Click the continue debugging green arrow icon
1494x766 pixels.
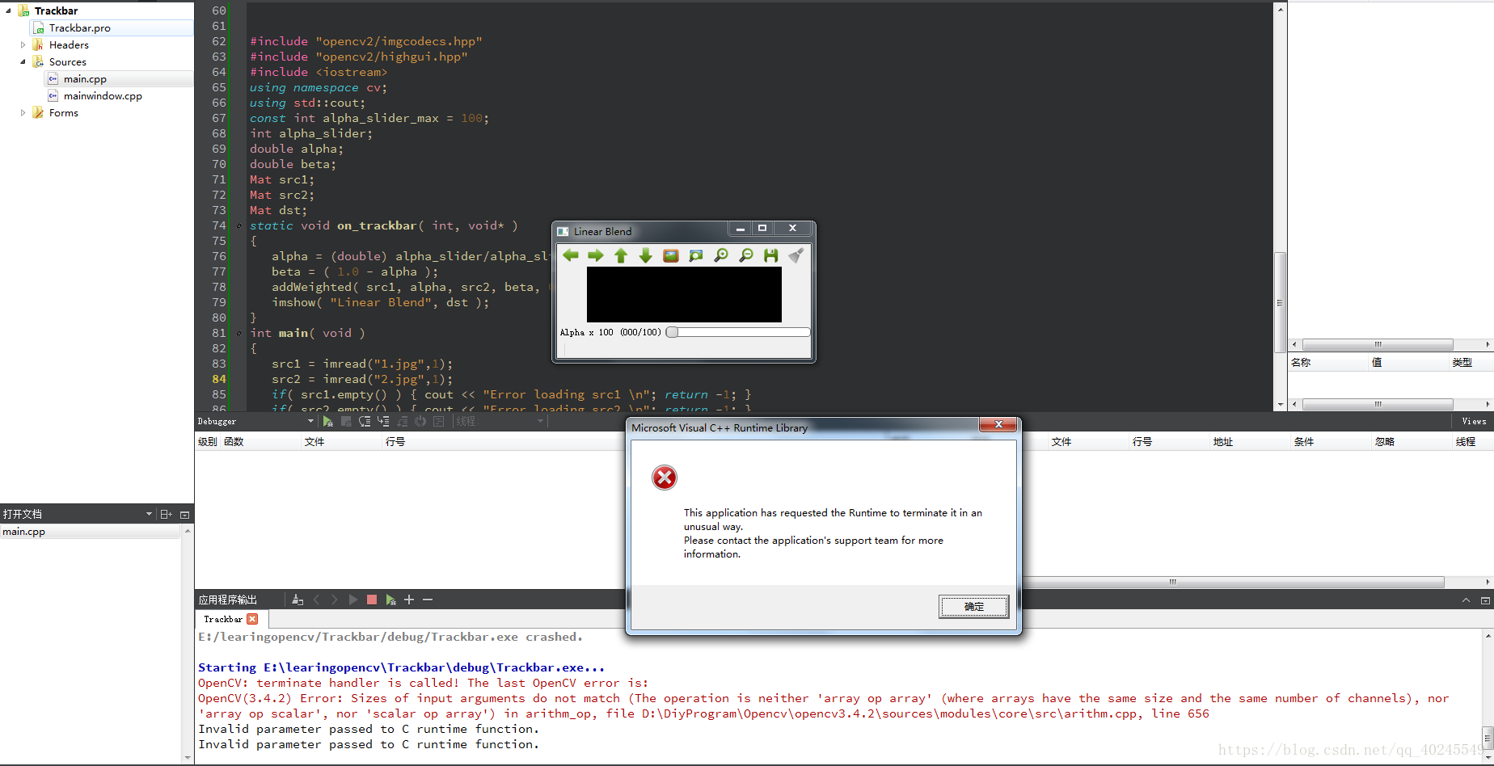click(x=327, y=420)
